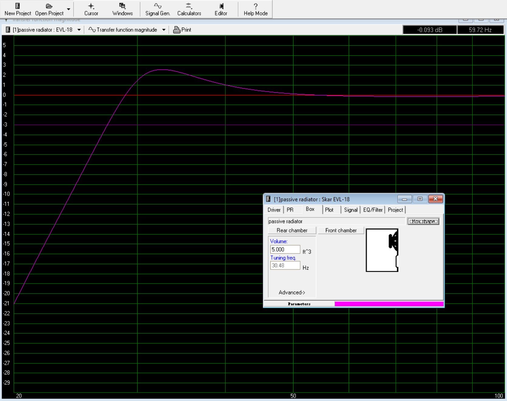The height and width of the screenshot is (401, 507).
Task: Create a New Project
Action: point(17,9)
